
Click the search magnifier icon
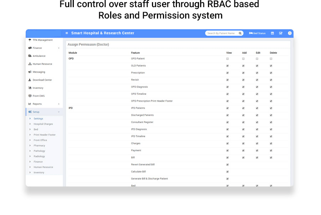pos(240,33)
